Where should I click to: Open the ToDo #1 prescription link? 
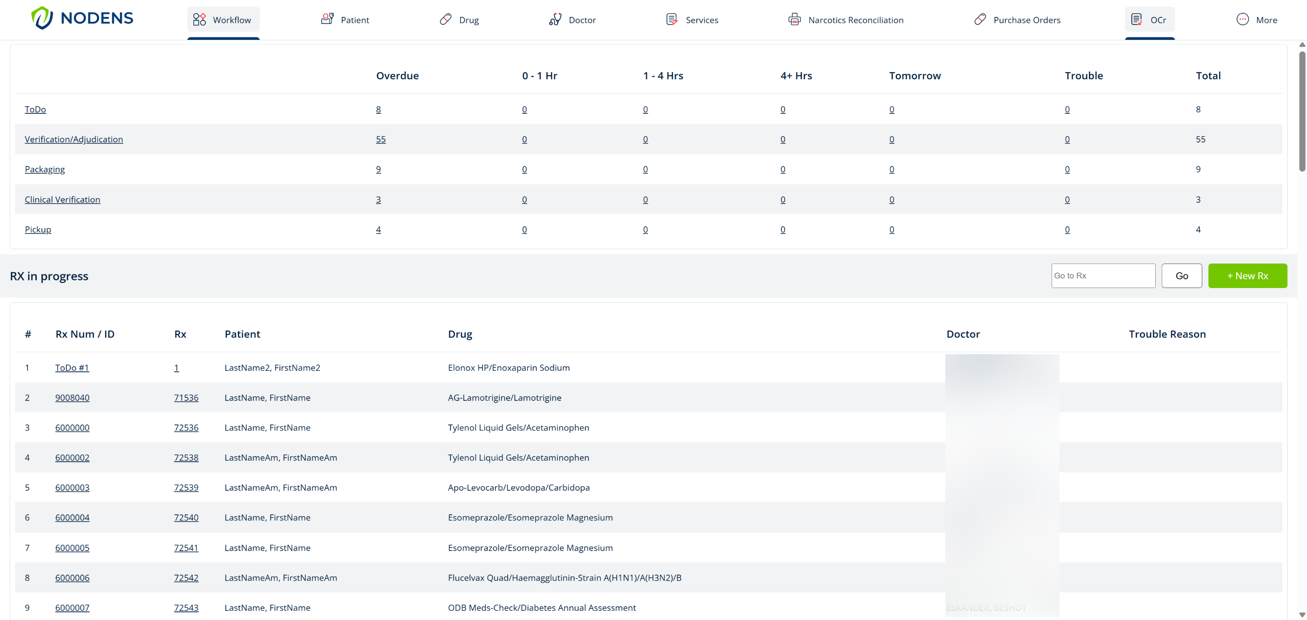coord(72,368)
